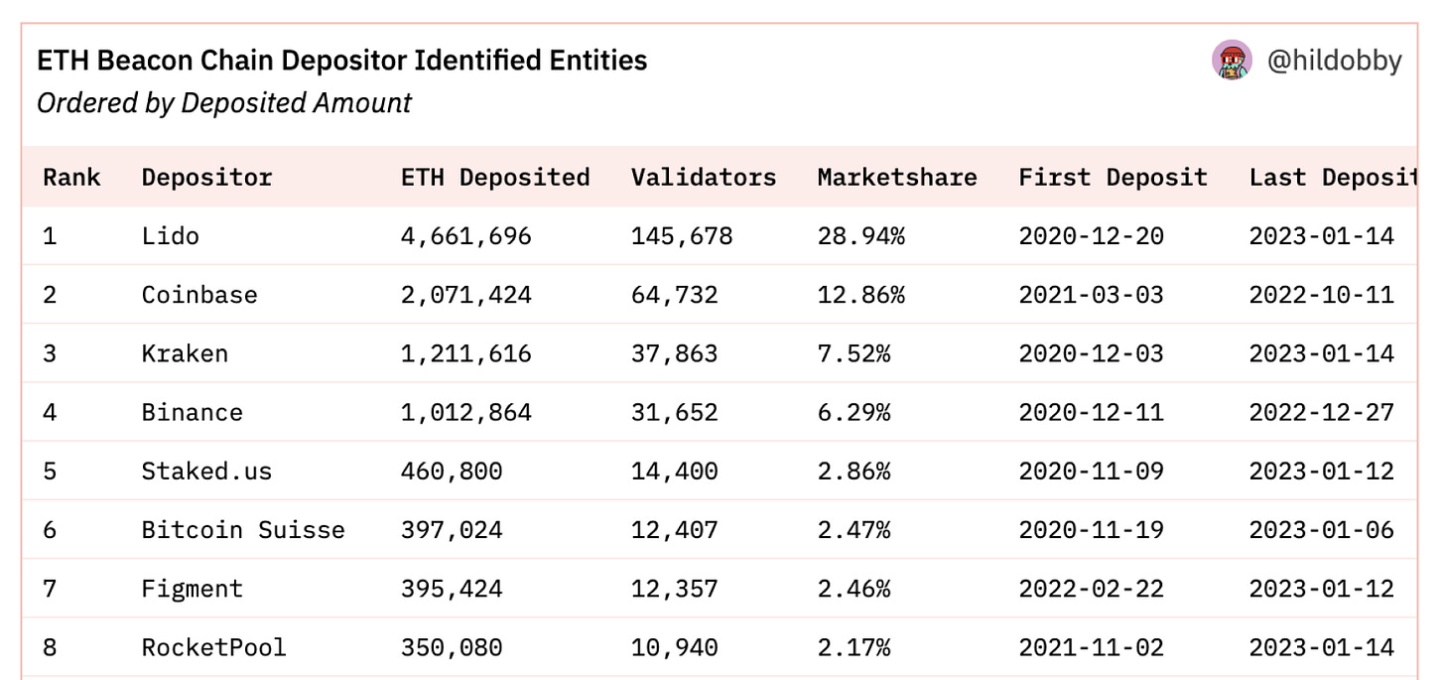This screenshot has height=680, width=1445.
Task: Select the Staked.us depositor cell
Action: click(x=206, y=471)
